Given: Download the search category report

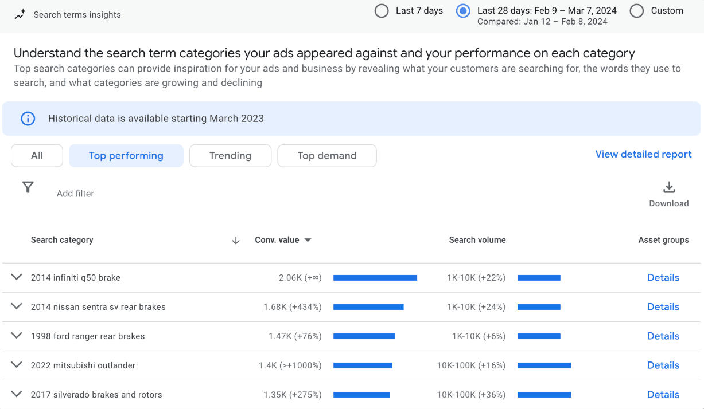Looking at the screenshot, I should coord(669,195).
